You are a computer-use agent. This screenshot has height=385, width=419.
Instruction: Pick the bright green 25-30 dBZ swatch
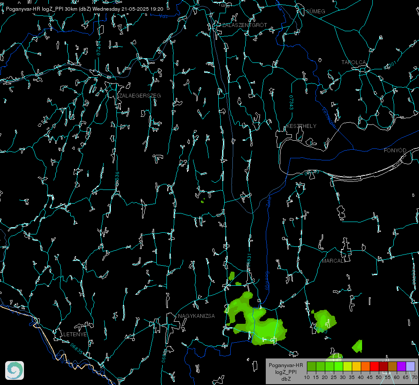339,366
